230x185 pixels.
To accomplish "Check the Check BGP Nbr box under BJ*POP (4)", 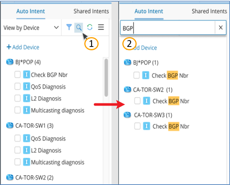I will click(x=17, y=74).
